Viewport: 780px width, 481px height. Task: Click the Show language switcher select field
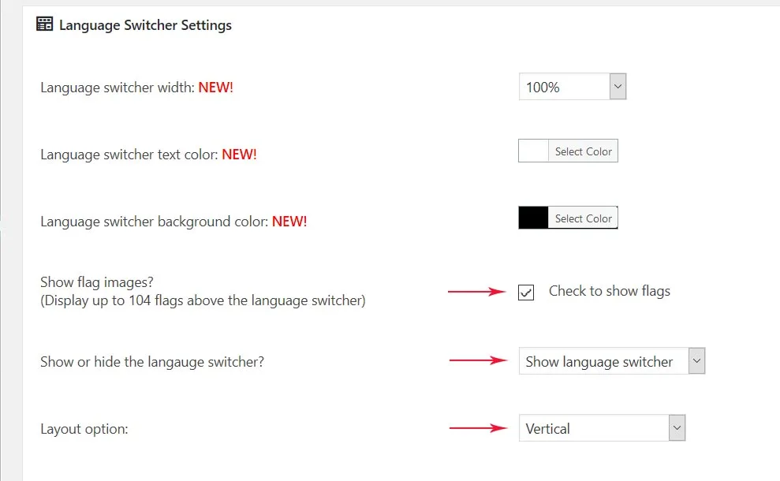(612, 360)
